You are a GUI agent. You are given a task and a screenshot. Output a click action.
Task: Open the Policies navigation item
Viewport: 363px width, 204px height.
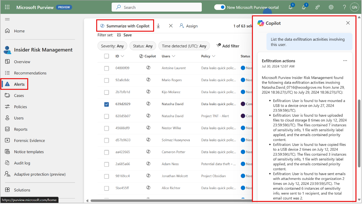[x=20, y=107]
